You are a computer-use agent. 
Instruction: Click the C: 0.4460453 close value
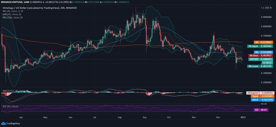121,2
